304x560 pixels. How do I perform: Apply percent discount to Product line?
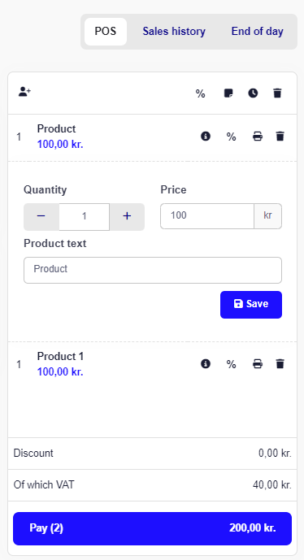232,137
